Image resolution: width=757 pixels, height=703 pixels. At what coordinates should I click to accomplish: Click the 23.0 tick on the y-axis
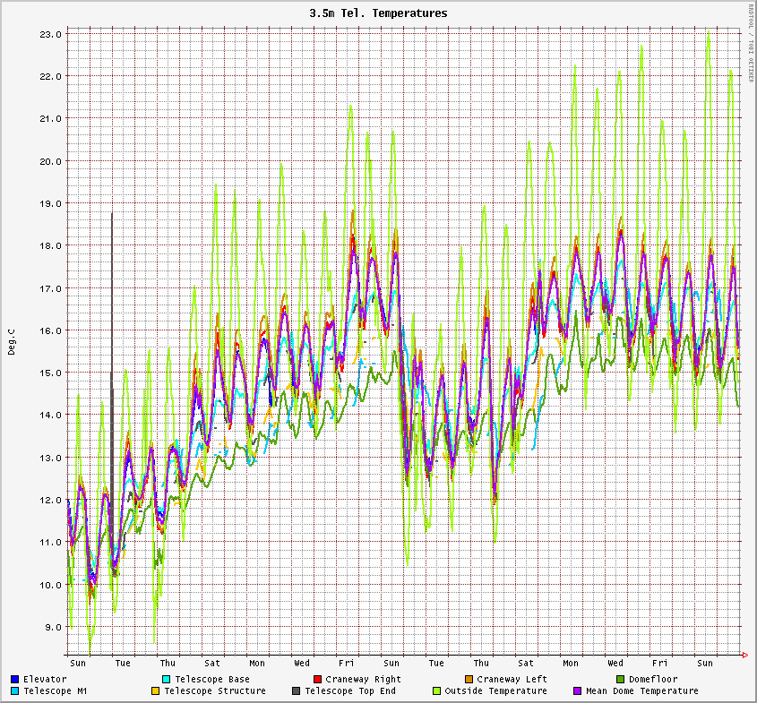click(51, 34)
